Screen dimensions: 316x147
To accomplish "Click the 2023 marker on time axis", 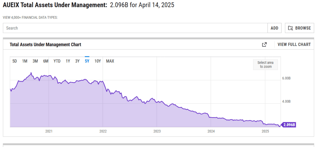I will [x=157, y=131].
